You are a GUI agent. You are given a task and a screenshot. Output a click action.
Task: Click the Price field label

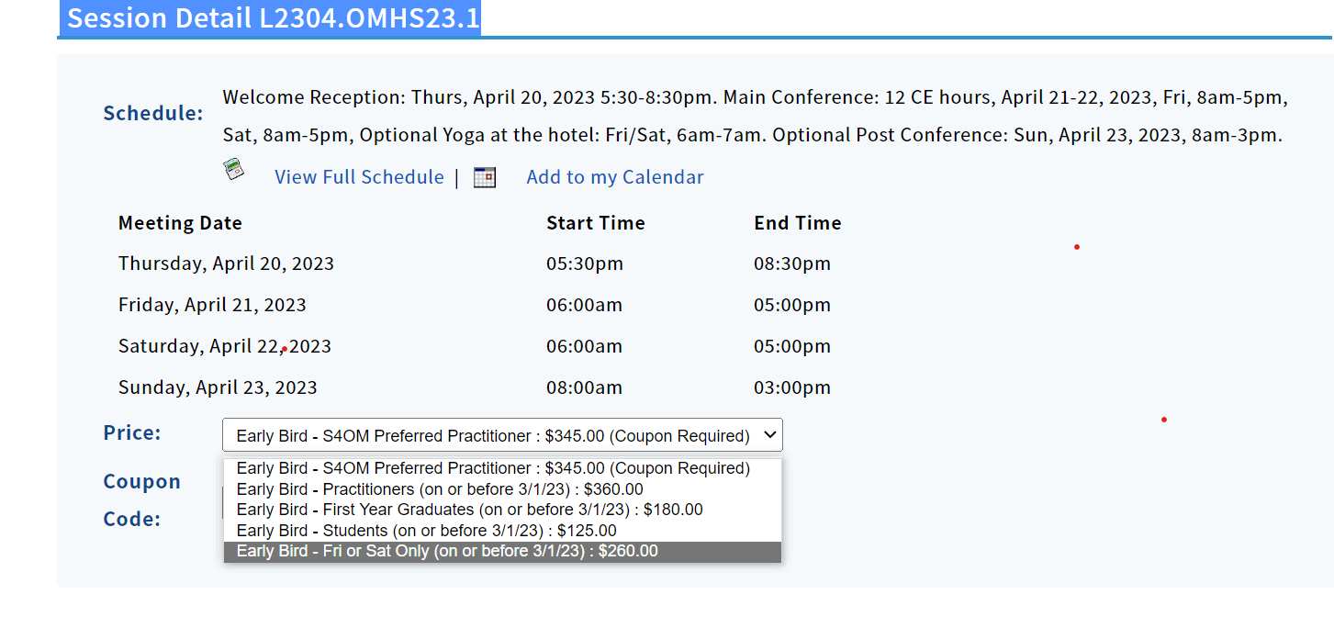(132, 433)
